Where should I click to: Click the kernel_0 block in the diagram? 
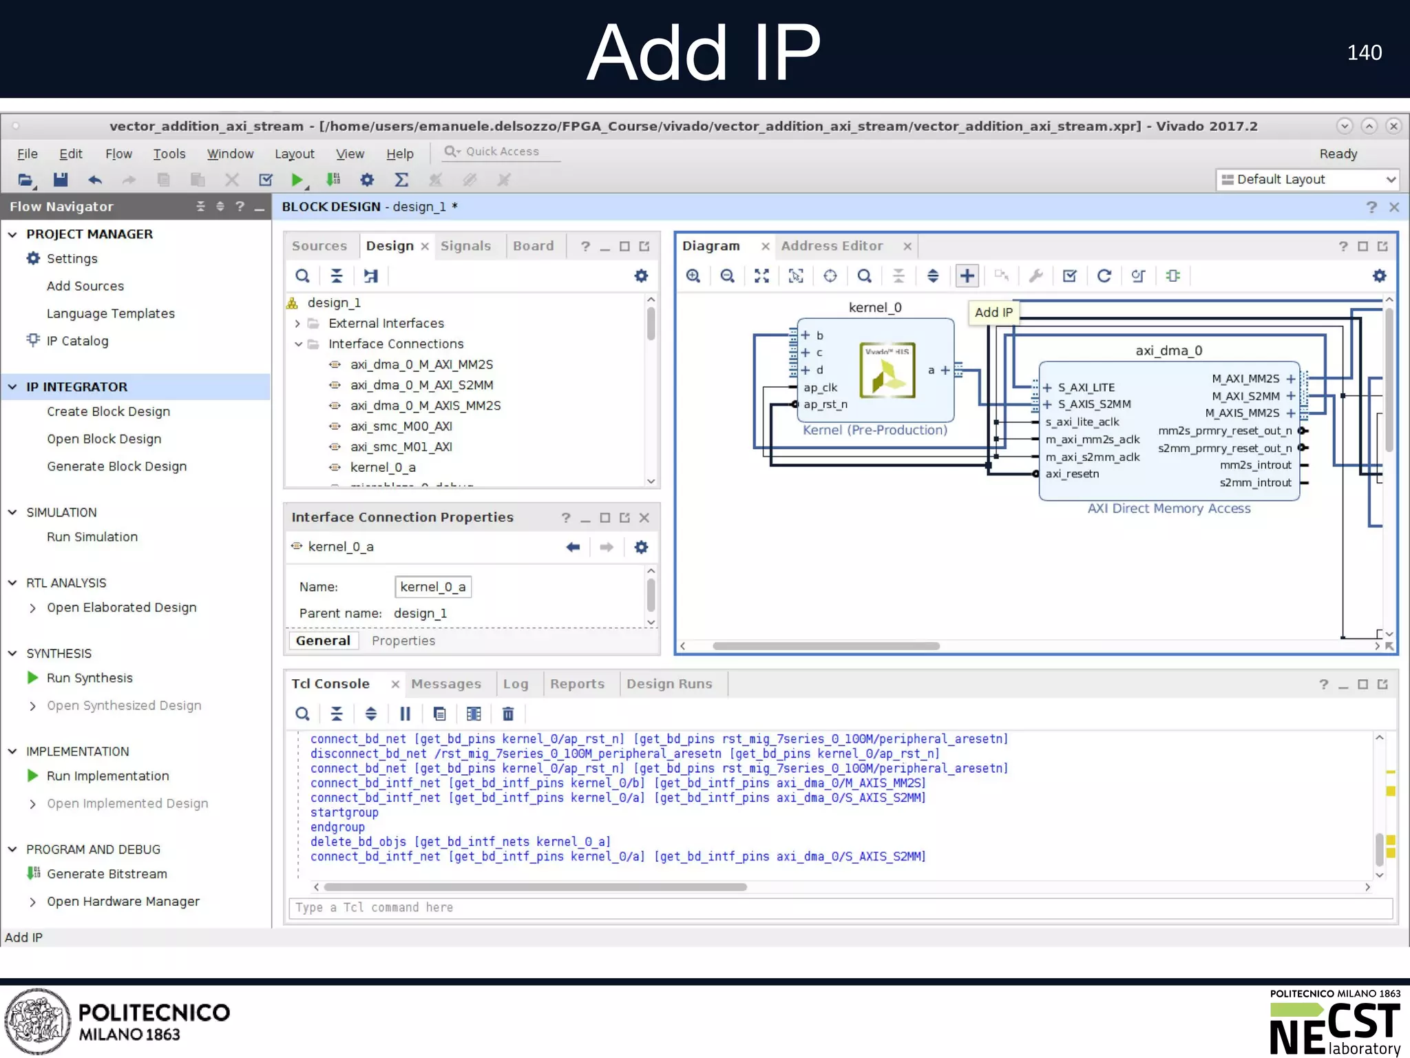coord(875,370)
